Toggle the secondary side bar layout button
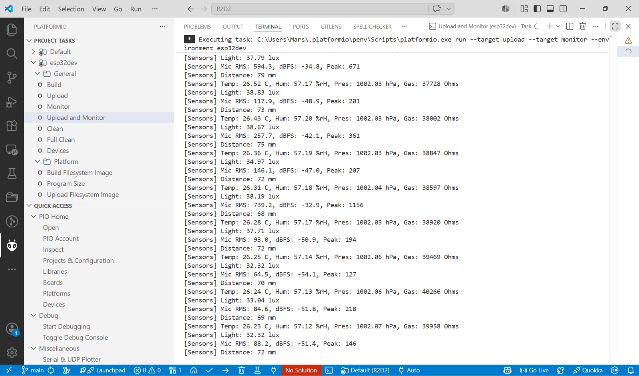The image size is (639, 376). point(563,9)
